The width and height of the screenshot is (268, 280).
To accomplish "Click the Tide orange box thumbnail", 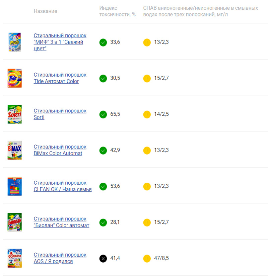I will click(15, 78).
